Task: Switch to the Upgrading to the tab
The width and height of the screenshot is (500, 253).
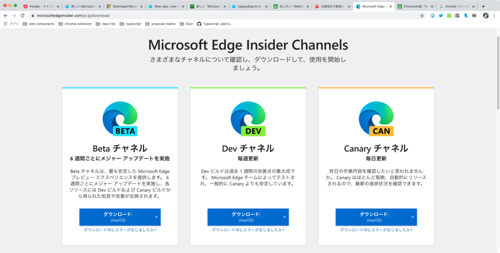Action: [249, 7]
